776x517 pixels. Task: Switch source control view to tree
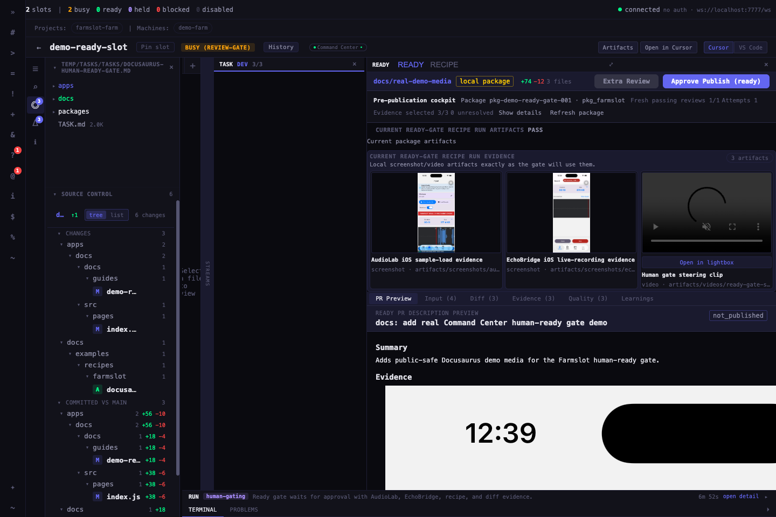96,215
